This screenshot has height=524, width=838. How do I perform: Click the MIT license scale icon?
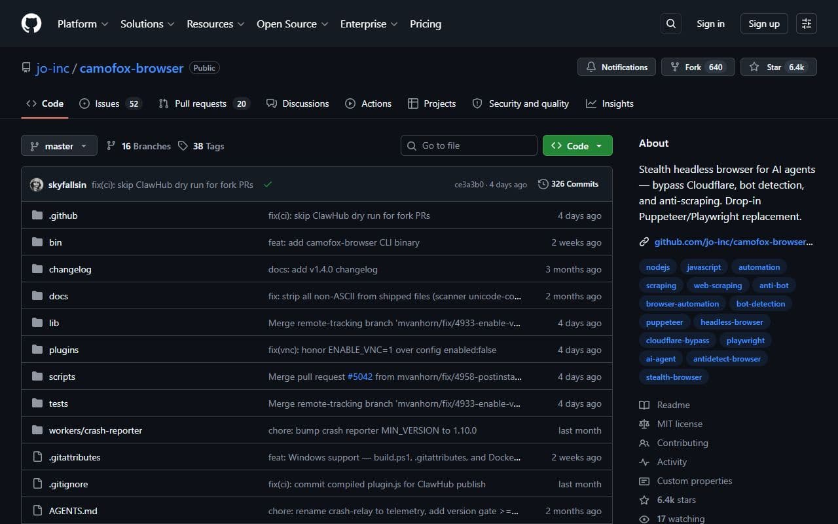click(x=644, y=424)
